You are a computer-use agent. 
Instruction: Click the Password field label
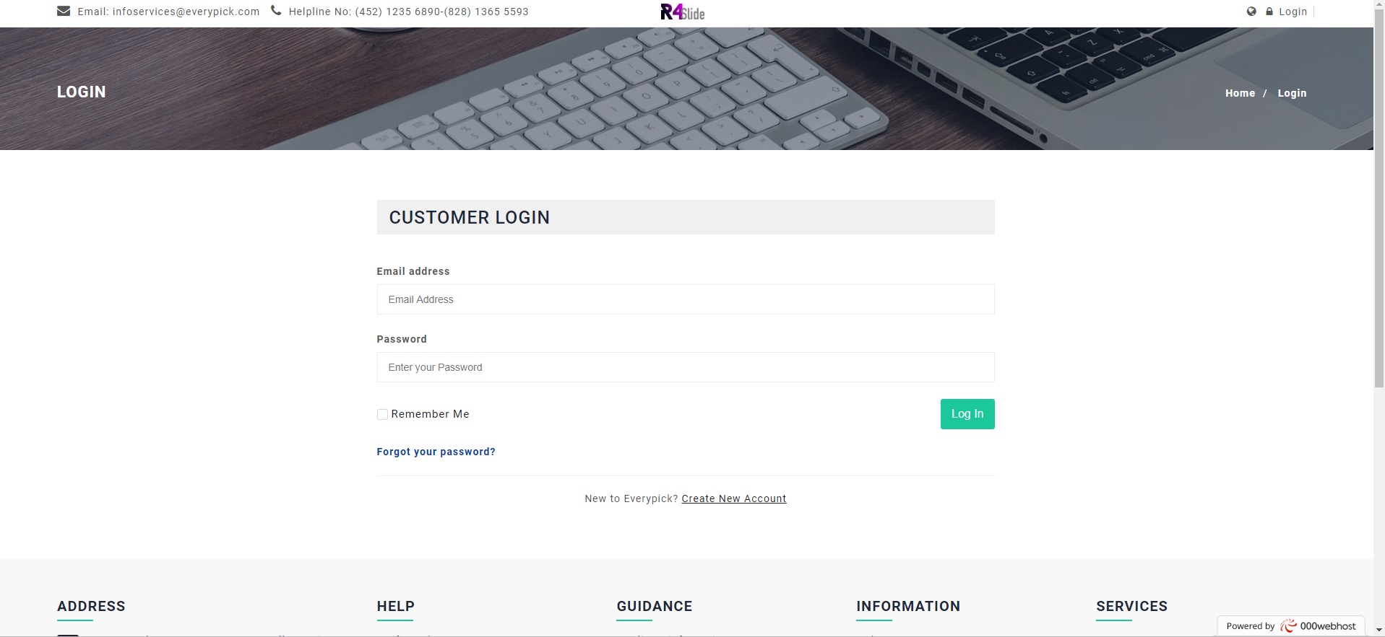[x=402, y=339]
